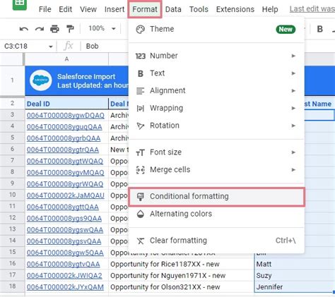335x297 pixels.
Task: Open deal link 0064T000008ygtvQAA
Action: (63, 264)
